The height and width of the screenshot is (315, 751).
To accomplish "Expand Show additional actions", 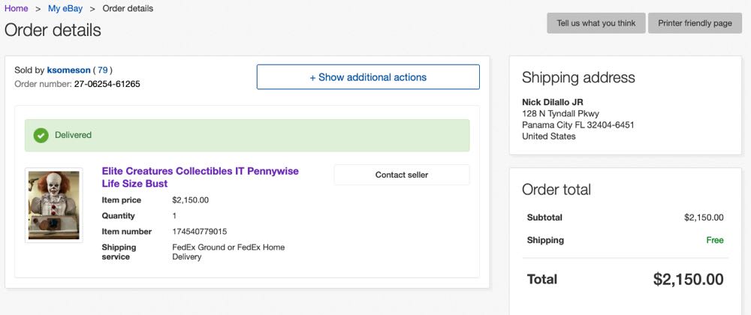I will (x=368, y=77).
